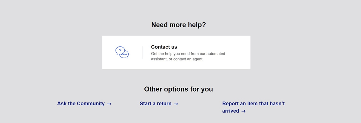Screen dimensions: 361x123
Task: Click the vertical divider in Contact card
Action: click(142, 52)
